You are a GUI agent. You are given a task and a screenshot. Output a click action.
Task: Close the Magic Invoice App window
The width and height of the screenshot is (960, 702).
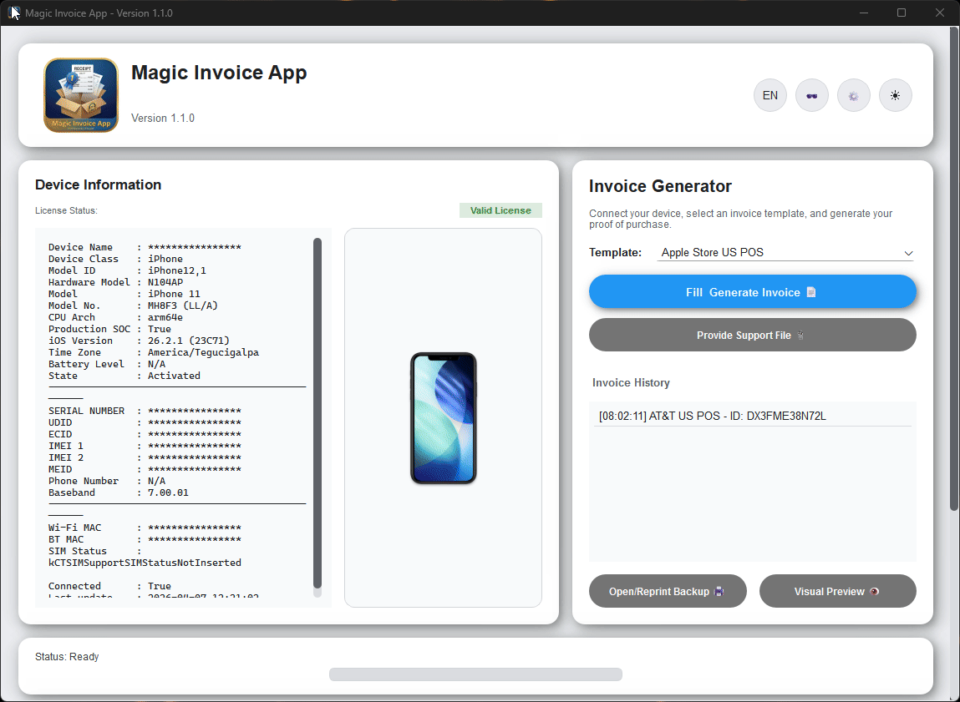(x=940, y=13)
